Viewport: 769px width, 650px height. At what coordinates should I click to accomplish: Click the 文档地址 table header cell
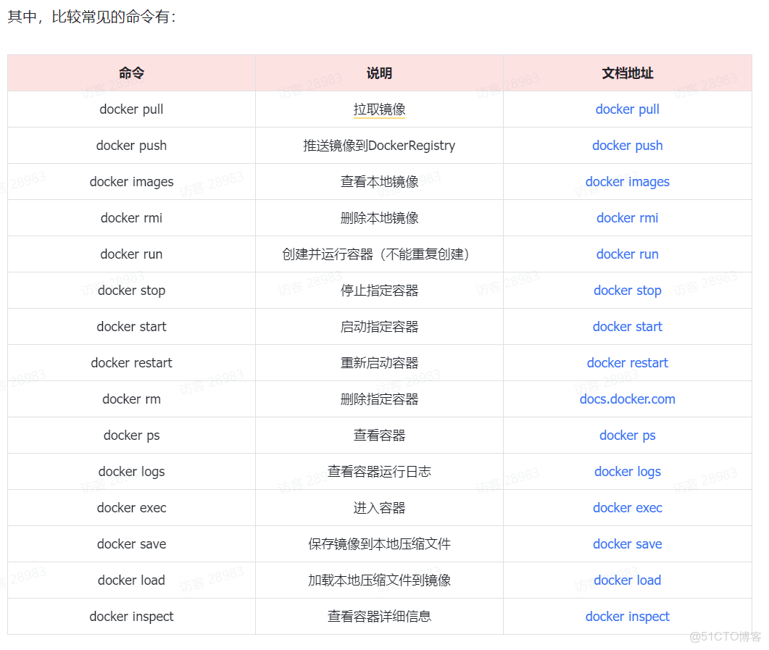[x=627, y=72]
